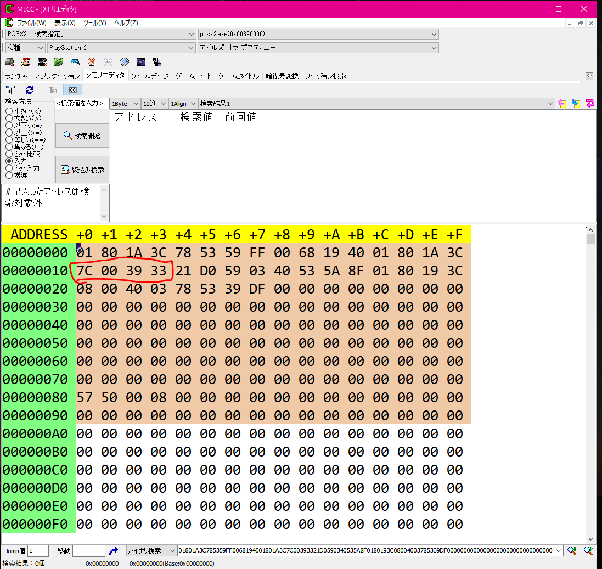Open the pcsx2.exe process dropdown
602x569 pixels.
pos(318,34)
